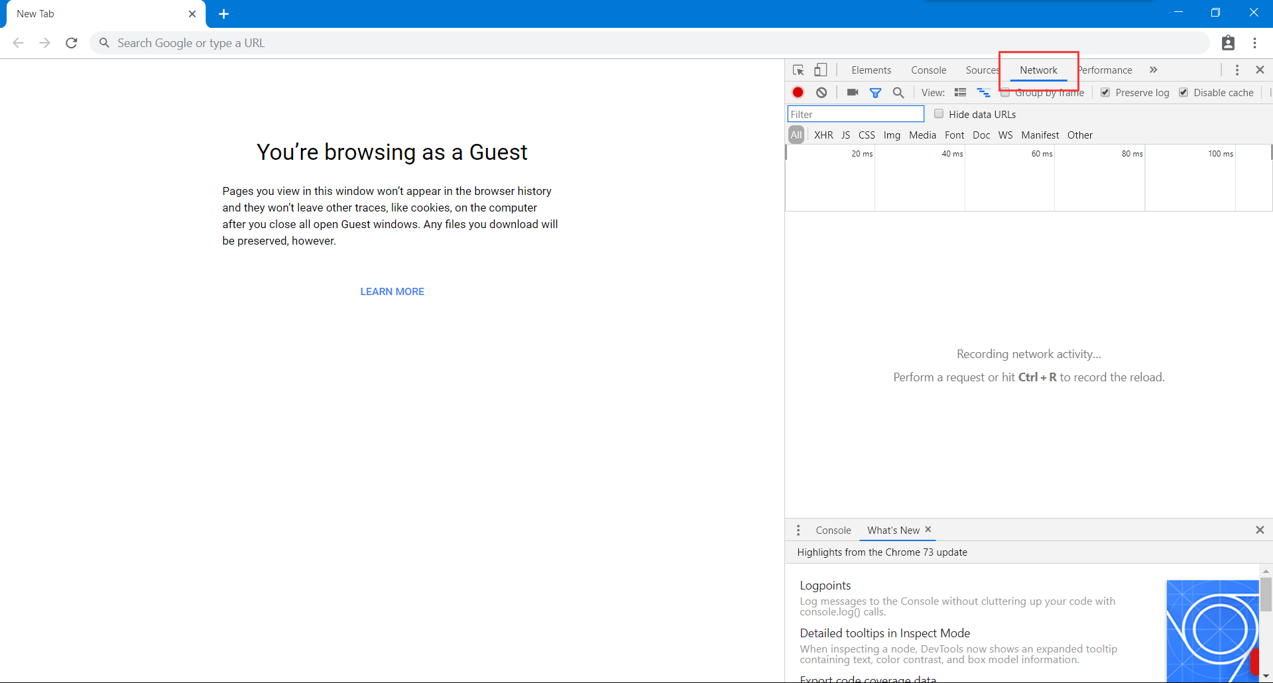Open the Console tab in the bottom drawer

click(x=833, y=530)
